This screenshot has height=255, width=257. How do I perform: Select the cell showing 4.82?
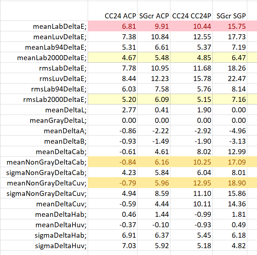pos(230,246)
